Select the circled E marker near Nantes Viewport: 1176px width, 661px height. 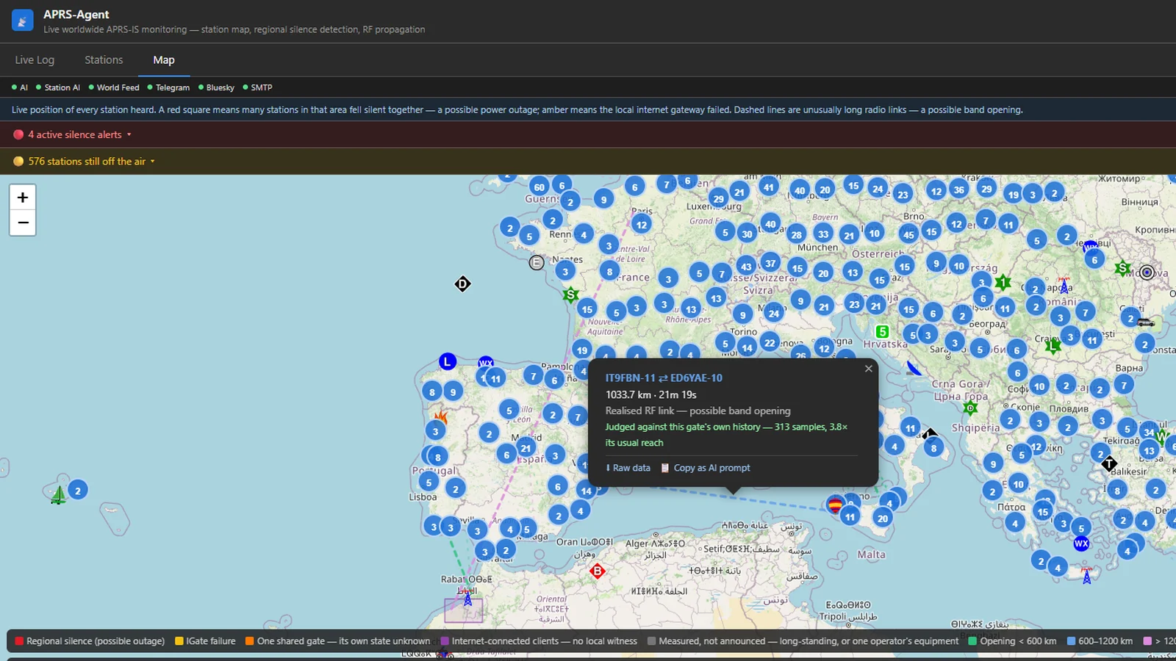click(x=537, y=262)
